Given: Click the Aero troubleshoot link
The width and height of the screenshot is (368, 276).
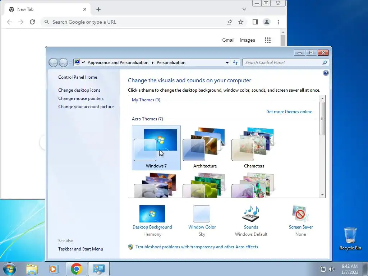Looking at the screenshot, I should pyautogui.click(x=197, y=247).
